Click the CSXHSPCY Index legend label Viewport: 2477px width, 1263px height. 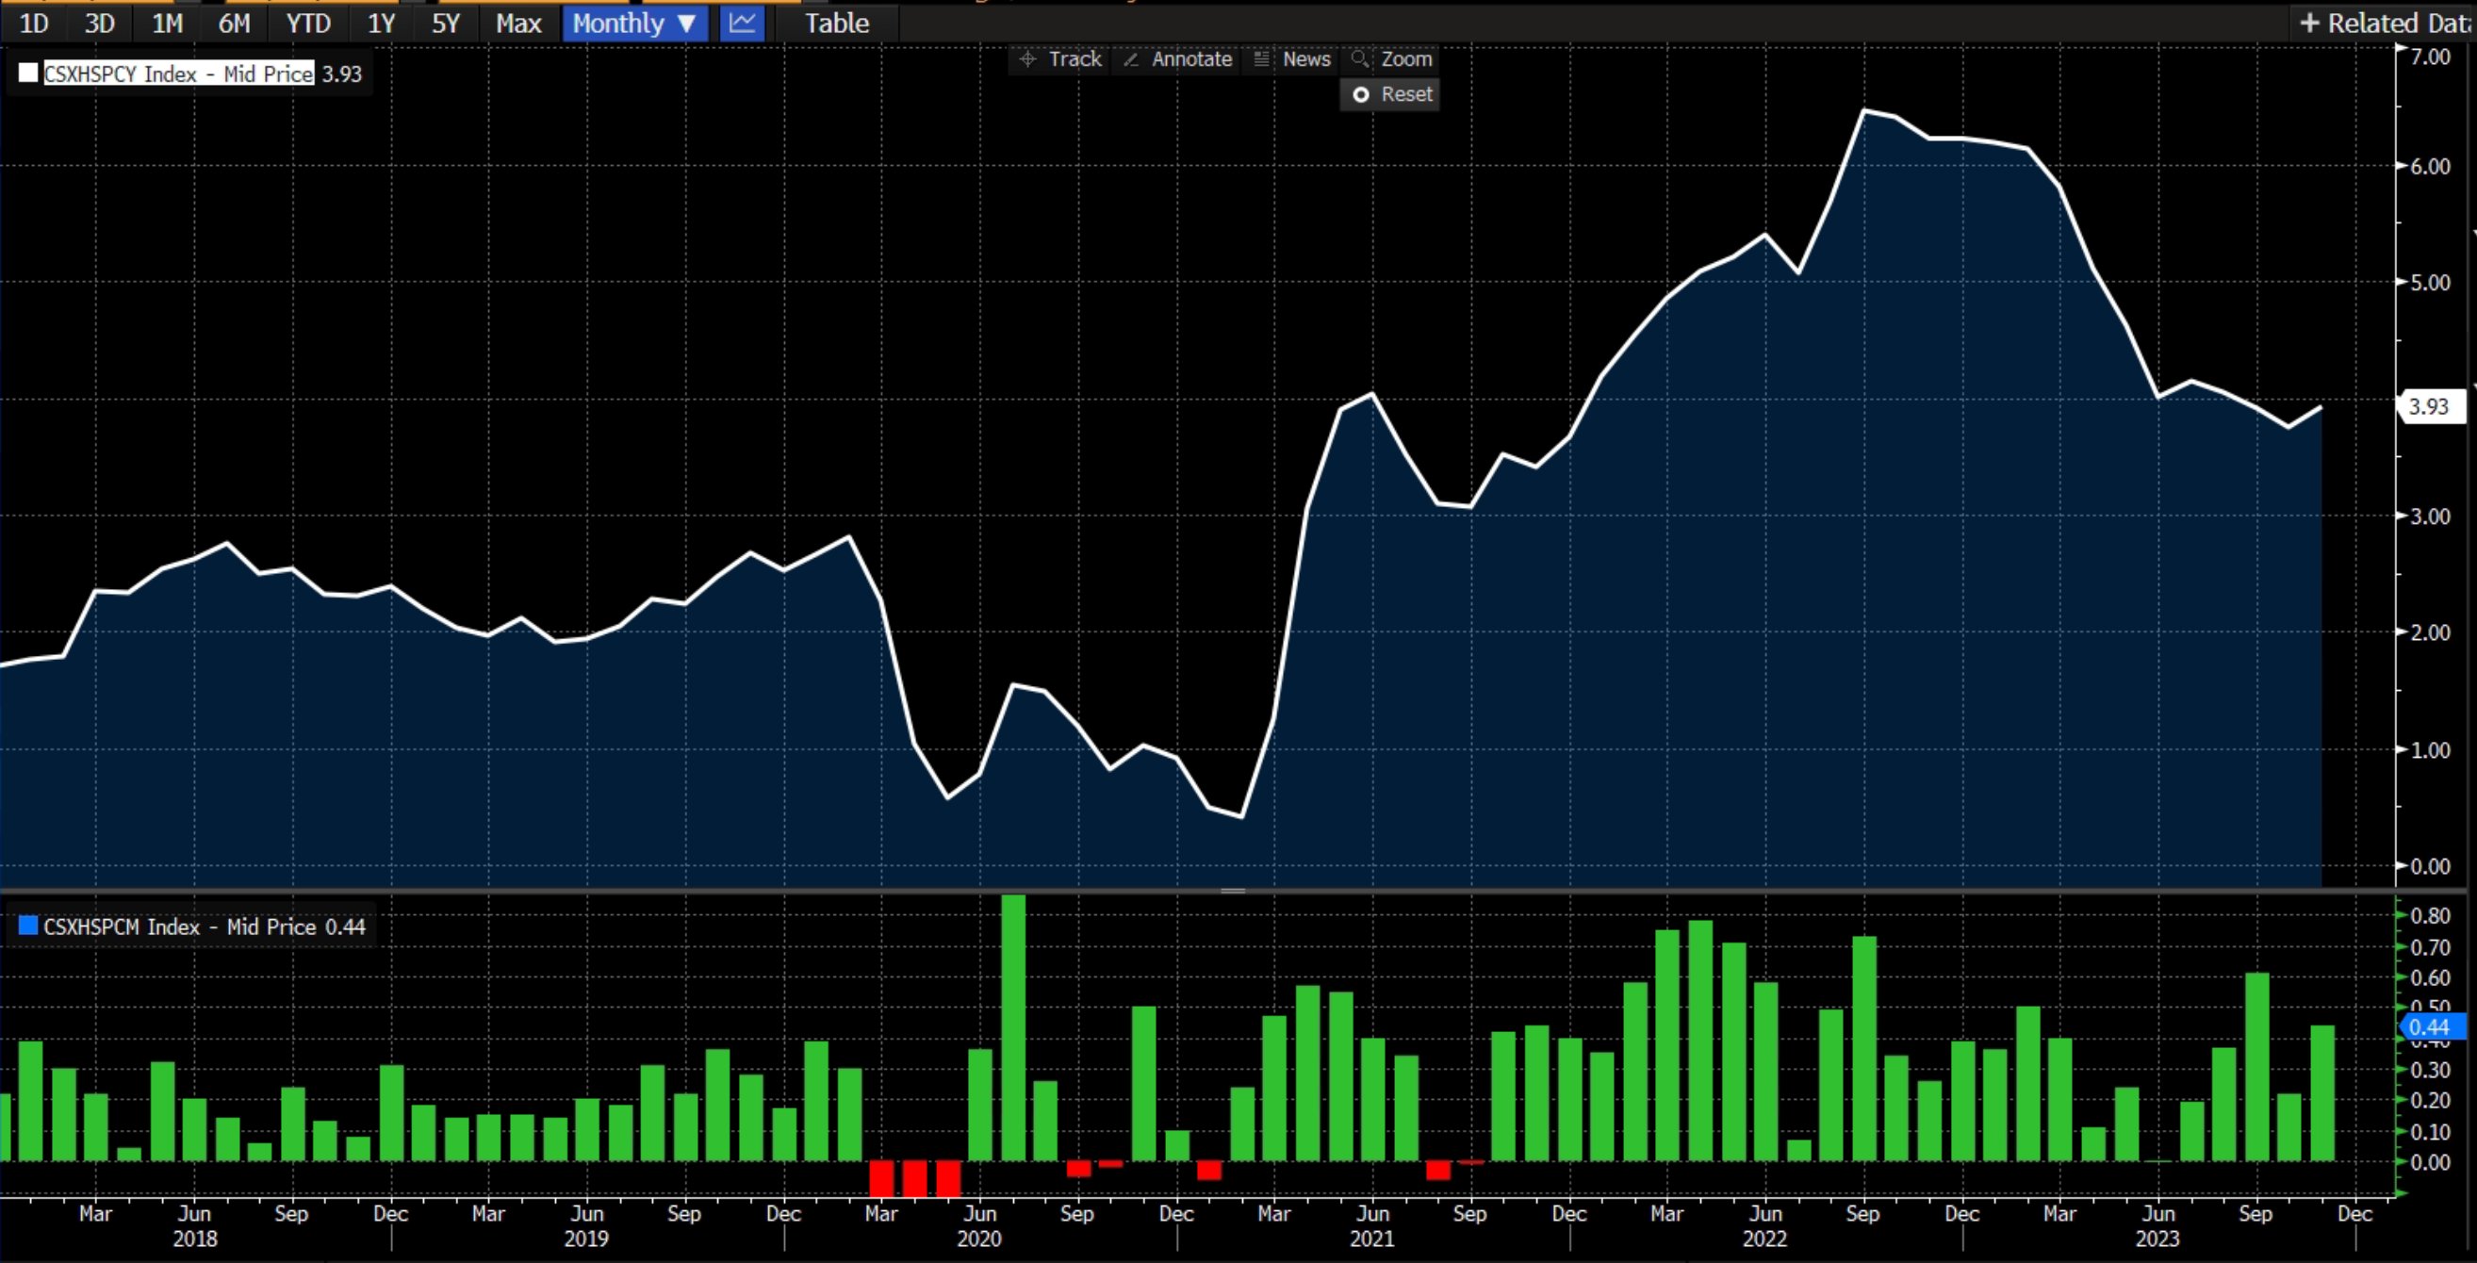[179, 74]
